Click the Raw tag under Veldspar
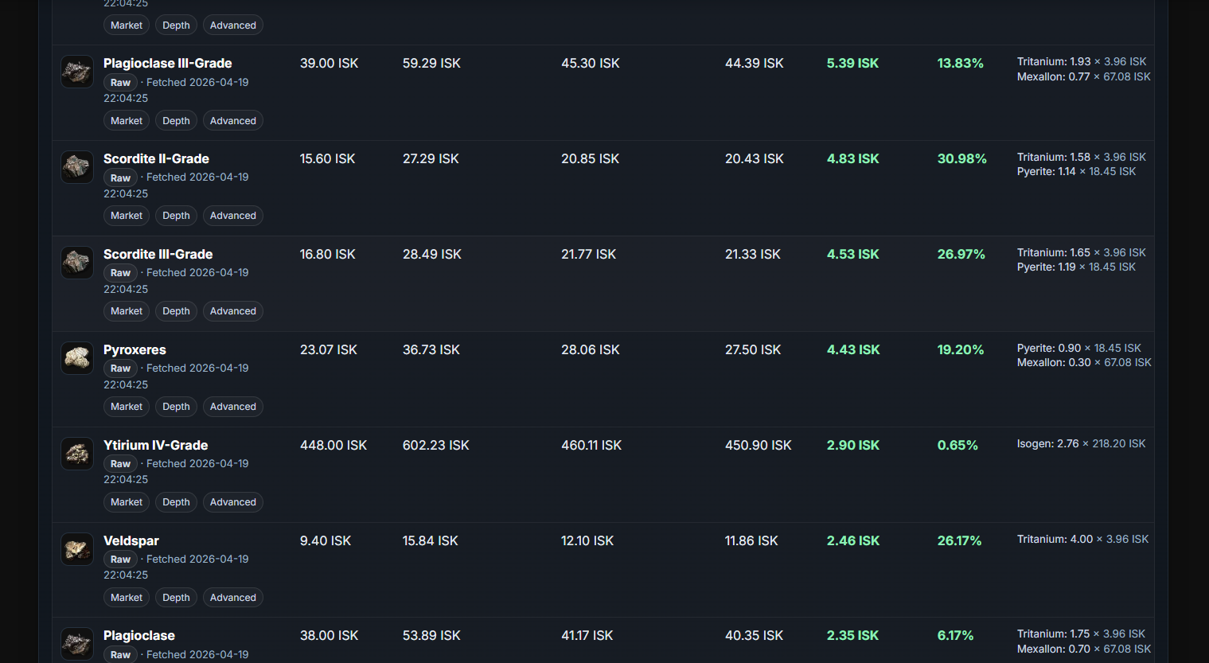 [120, 560]
